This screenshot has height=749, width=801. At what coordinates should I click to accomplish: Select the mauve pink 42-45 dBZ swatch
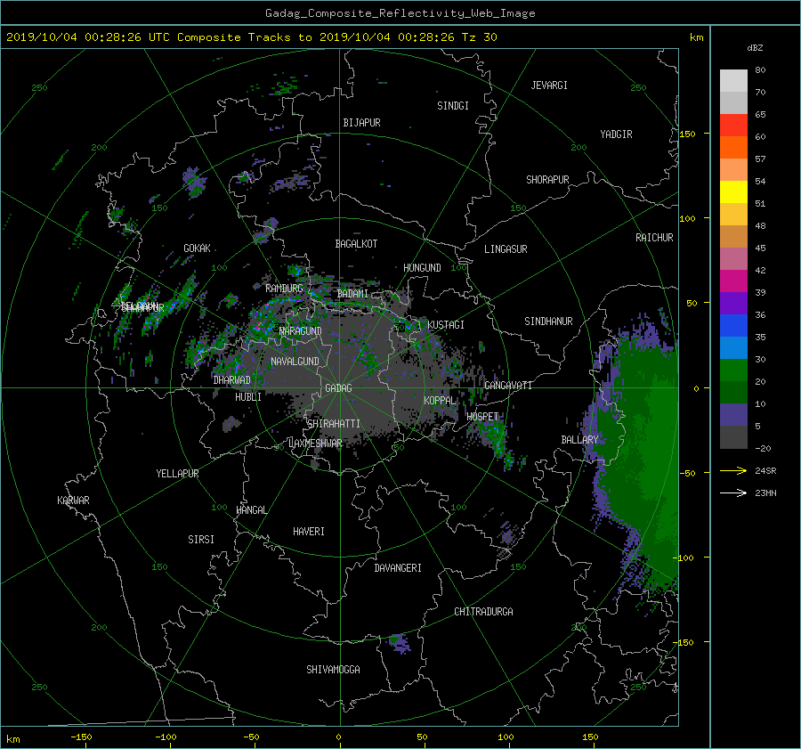tap(733, 258)
